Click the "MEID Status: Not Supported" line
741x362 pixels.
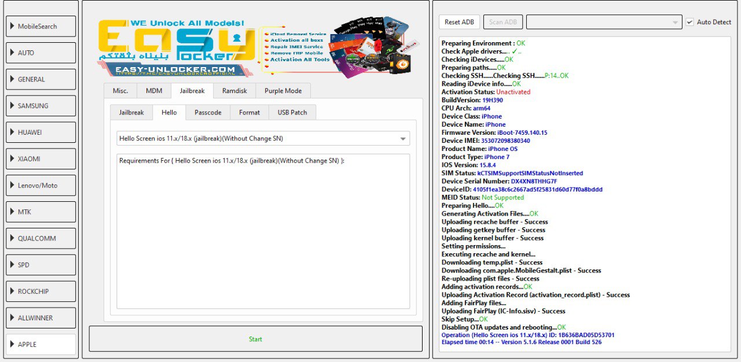tap(482, 197)
